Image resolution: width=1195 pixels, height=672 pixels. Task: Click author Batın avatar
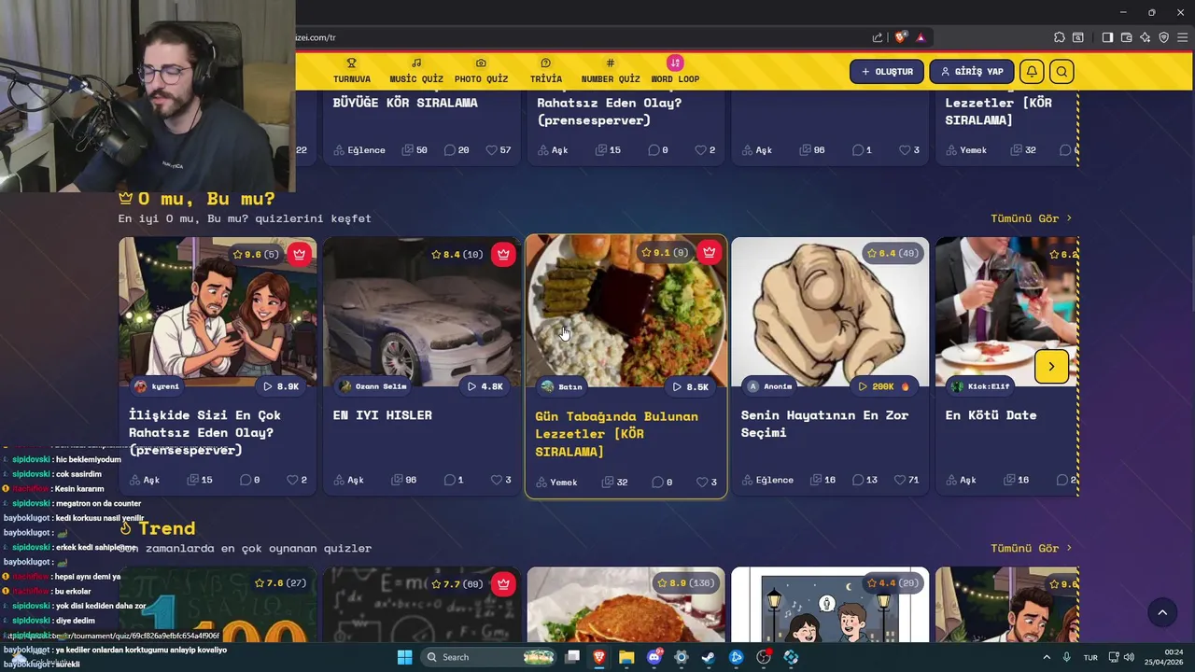[x=547, y=386]
